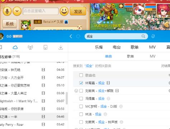Check the 刘若英 - 成全 - 铃声版 checkbox
Viewport: 170px width, 129px height.
pos(81,122)
